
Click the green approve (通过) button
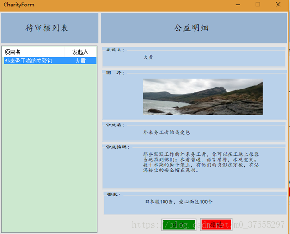pyautogui.click(x=179, y=225)
